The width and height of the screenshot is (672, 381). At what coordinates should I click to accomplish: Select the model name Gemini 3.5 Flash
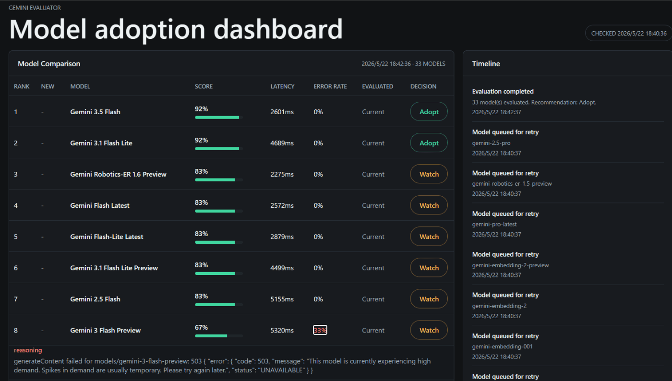(x=95, y=112)
